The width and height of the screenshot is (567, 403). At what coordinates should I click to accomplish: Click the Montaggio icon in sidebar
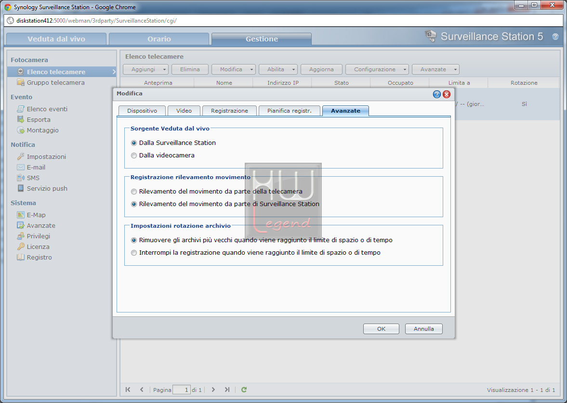coord(21,130)
